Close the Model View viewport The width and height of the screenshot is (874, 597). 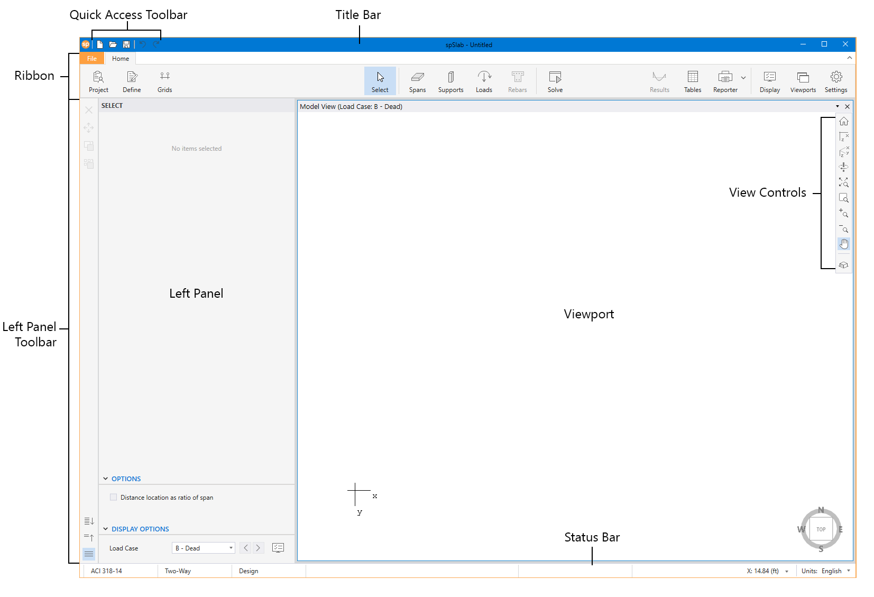[x=848, y=106]
